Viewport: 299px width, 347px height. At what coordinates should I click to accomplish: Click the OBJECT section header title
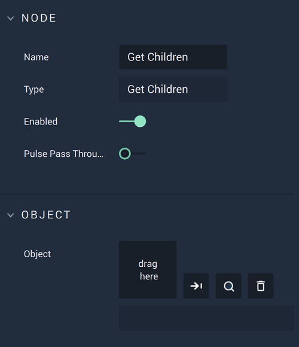click(46, 215)
